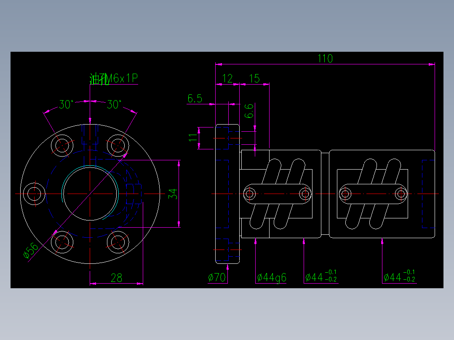This screenshot has width=454, height=340.
Task: Select the 6.5 dimension callout
Action: (195, 98)
